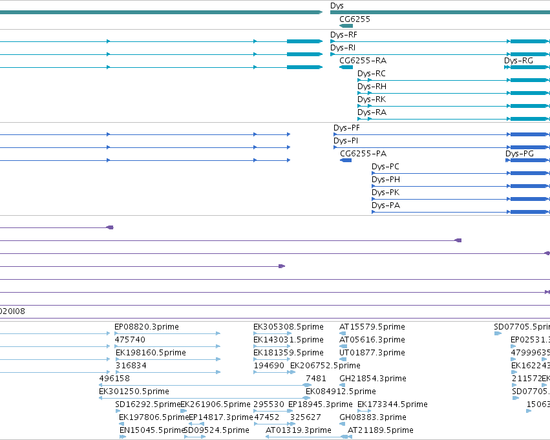Viewport: 550px width, 440px height.
Task: Open the EK084912.5prime feature label
Action: (341, 392)
